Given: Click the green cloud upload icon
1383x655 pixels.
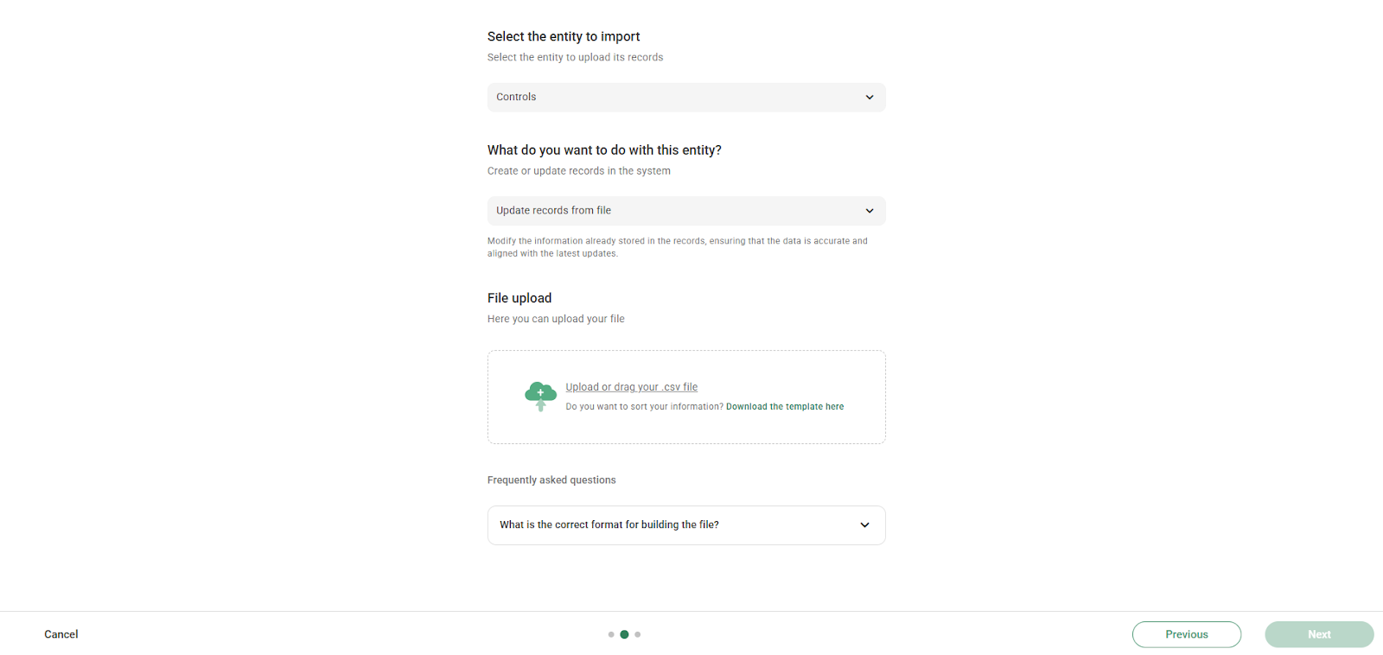Looking at the screenshot, I should [540, 396].
